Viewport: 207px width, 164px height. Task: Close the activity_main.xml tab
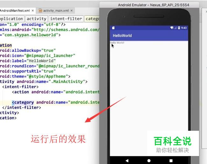point(72,11)
